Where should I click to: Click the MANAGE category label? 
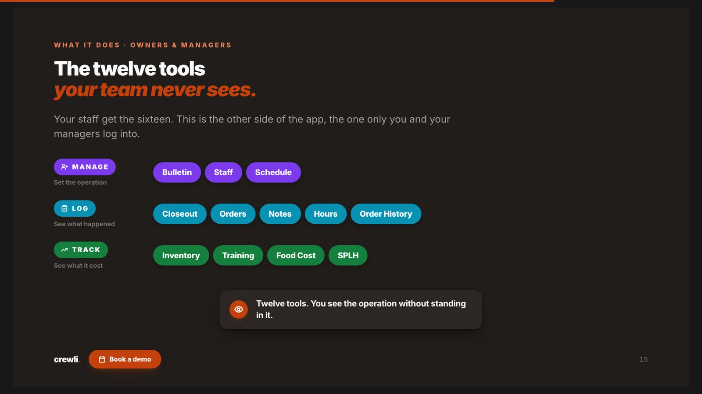pos(85,167)
